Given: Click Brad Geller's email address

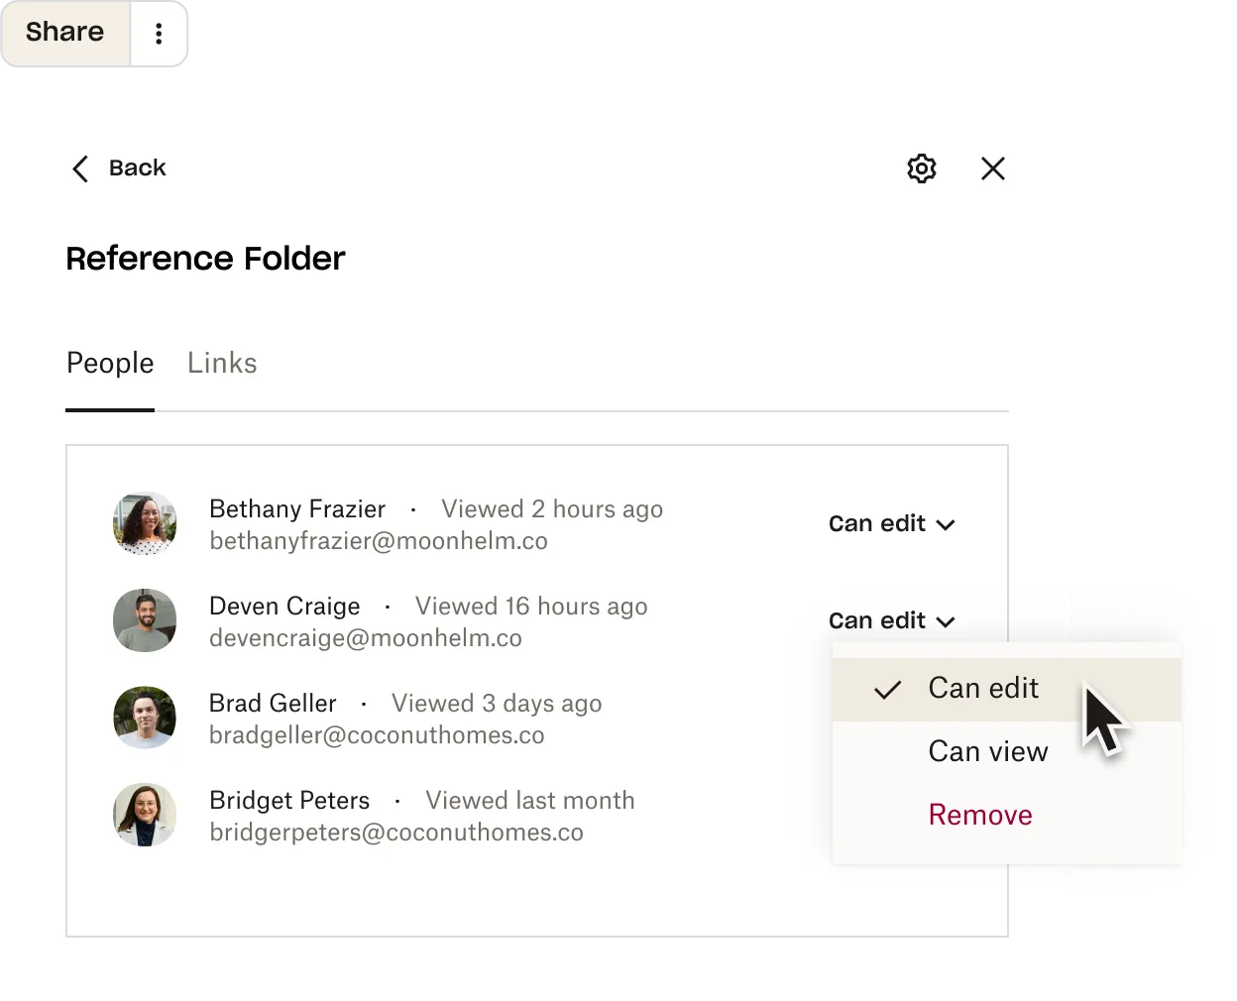Looking at the screenshot, I should tap(377, 735).
